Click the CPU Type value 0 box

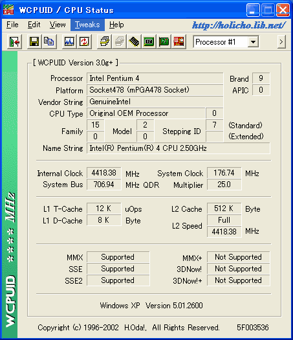pyautogui.click(x=214, y=113)
